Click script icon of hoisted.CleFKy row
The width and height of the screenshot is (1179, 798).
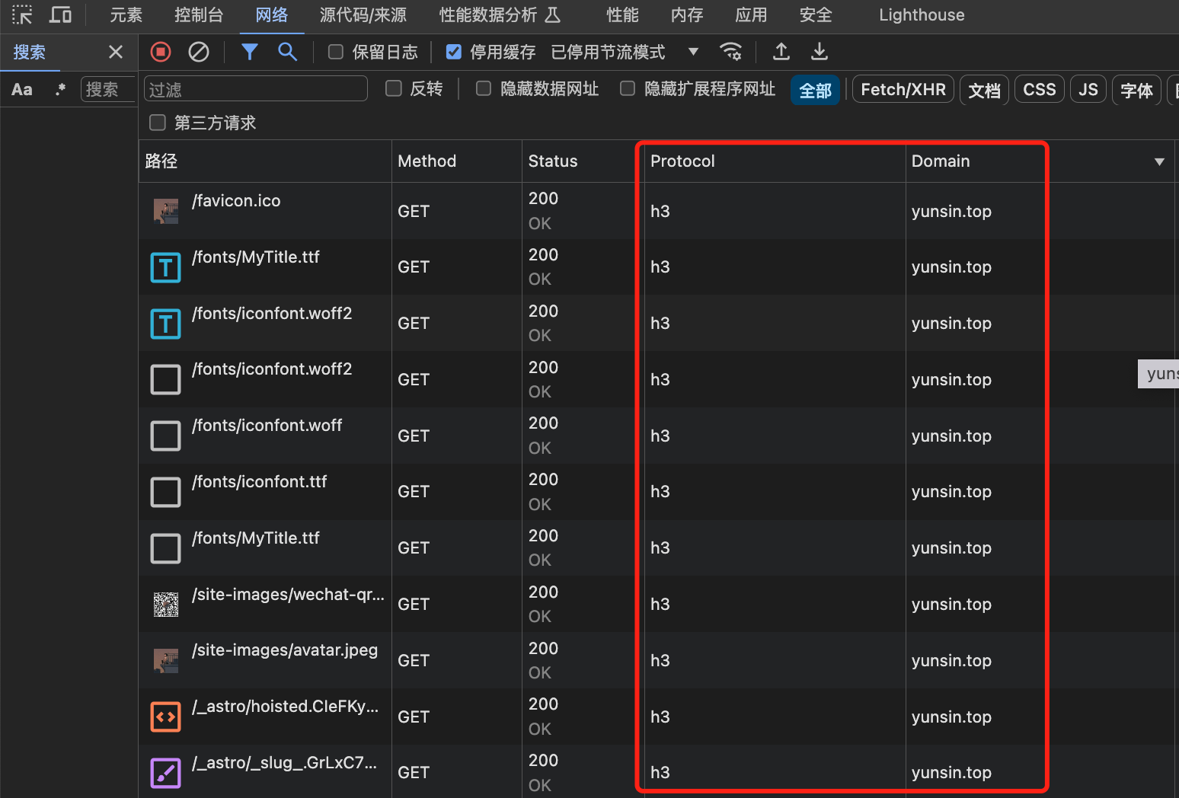[x=165, y=717]
